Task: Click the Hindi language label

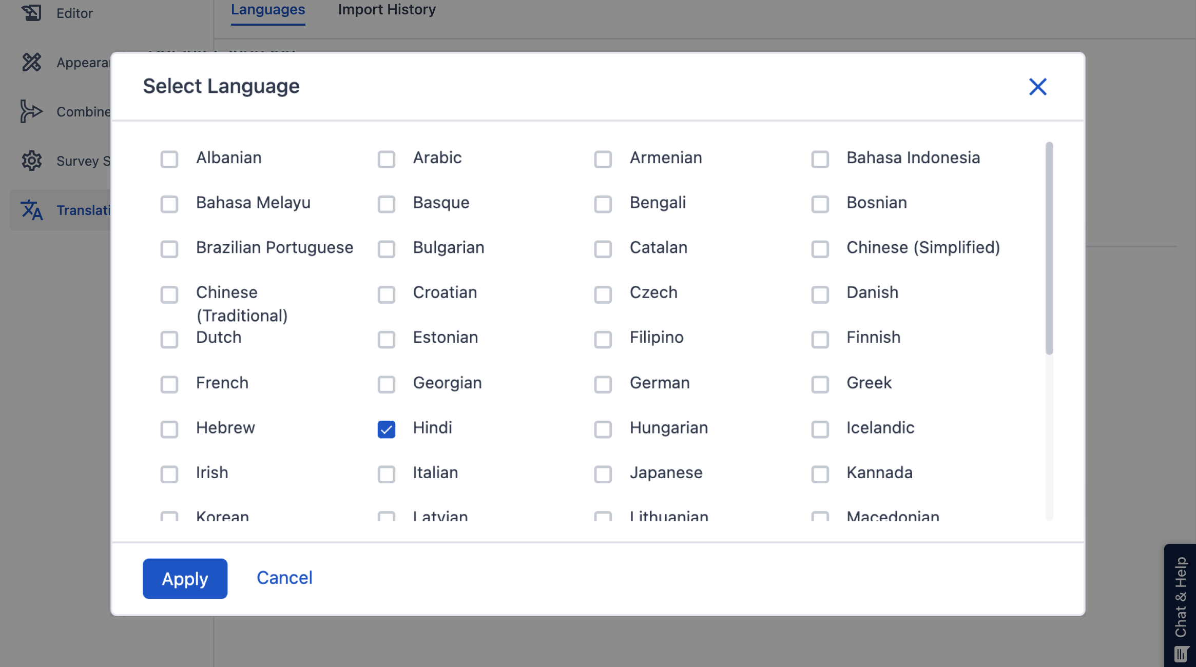Action: [432, 428]
